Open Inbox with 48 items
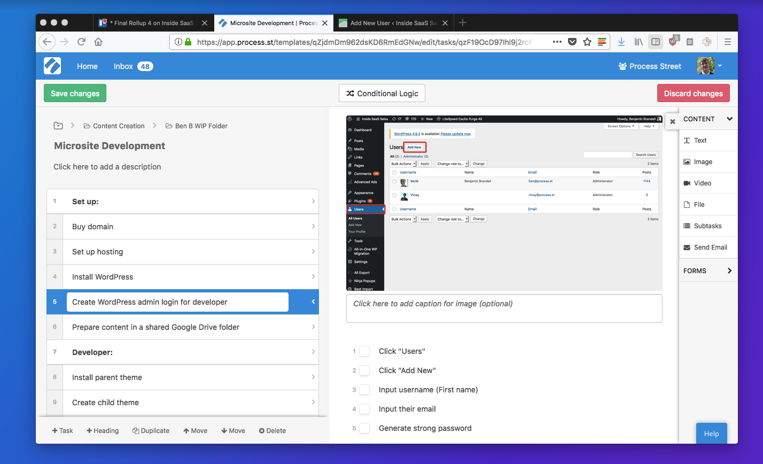 pos(133,66)
